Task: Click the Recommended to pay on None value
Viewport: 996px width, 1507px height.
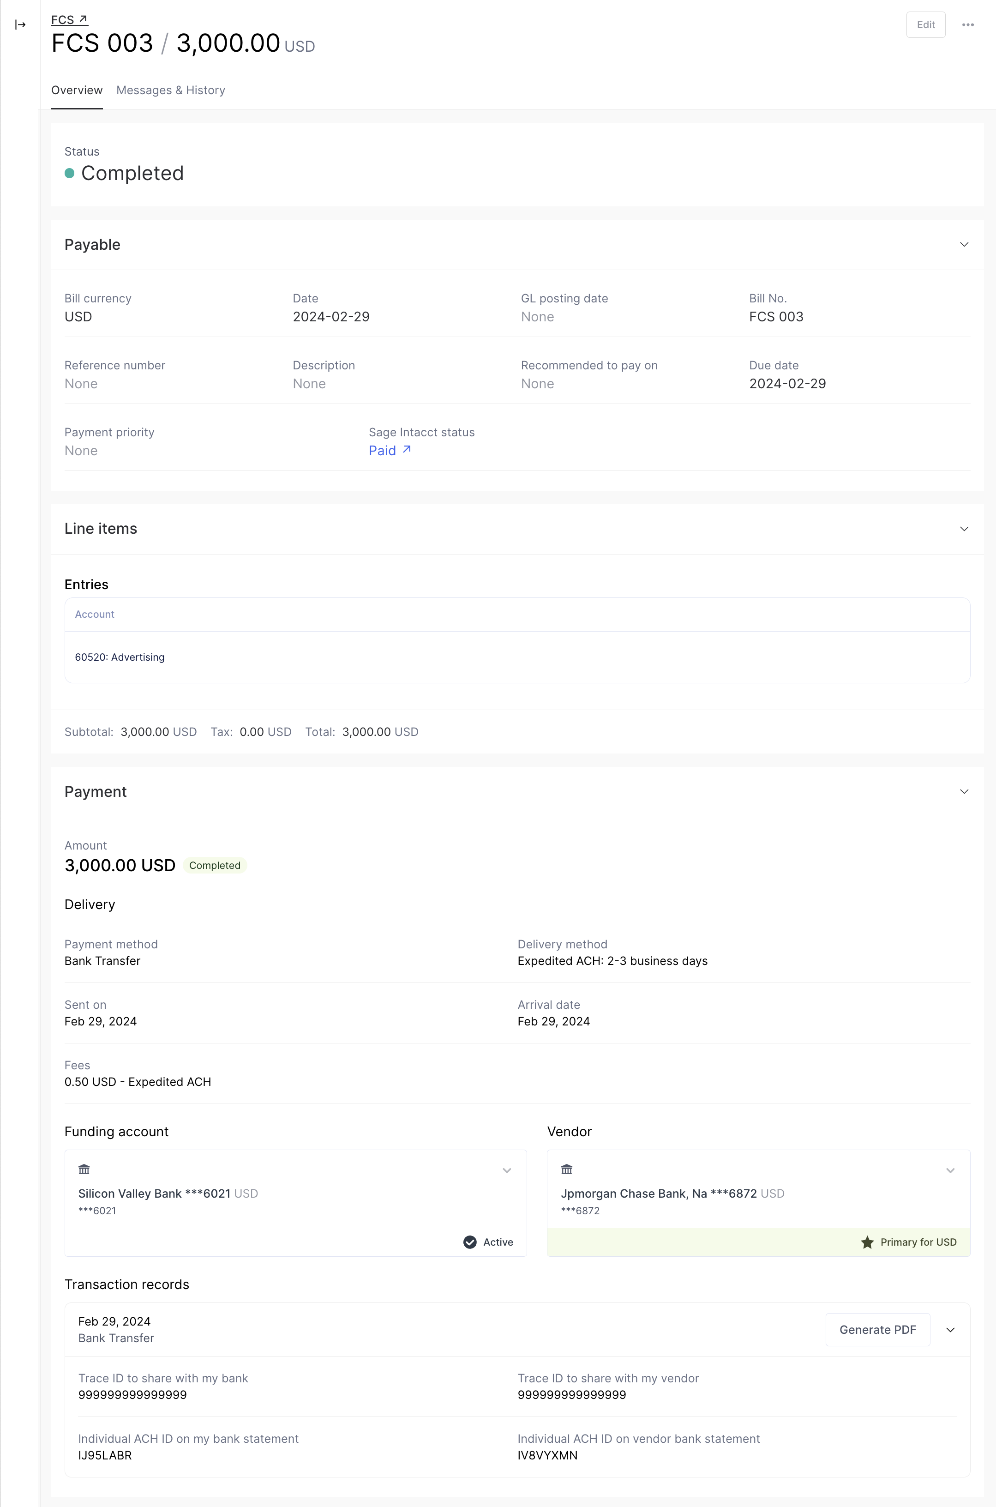Action: (x=537, y=384)
